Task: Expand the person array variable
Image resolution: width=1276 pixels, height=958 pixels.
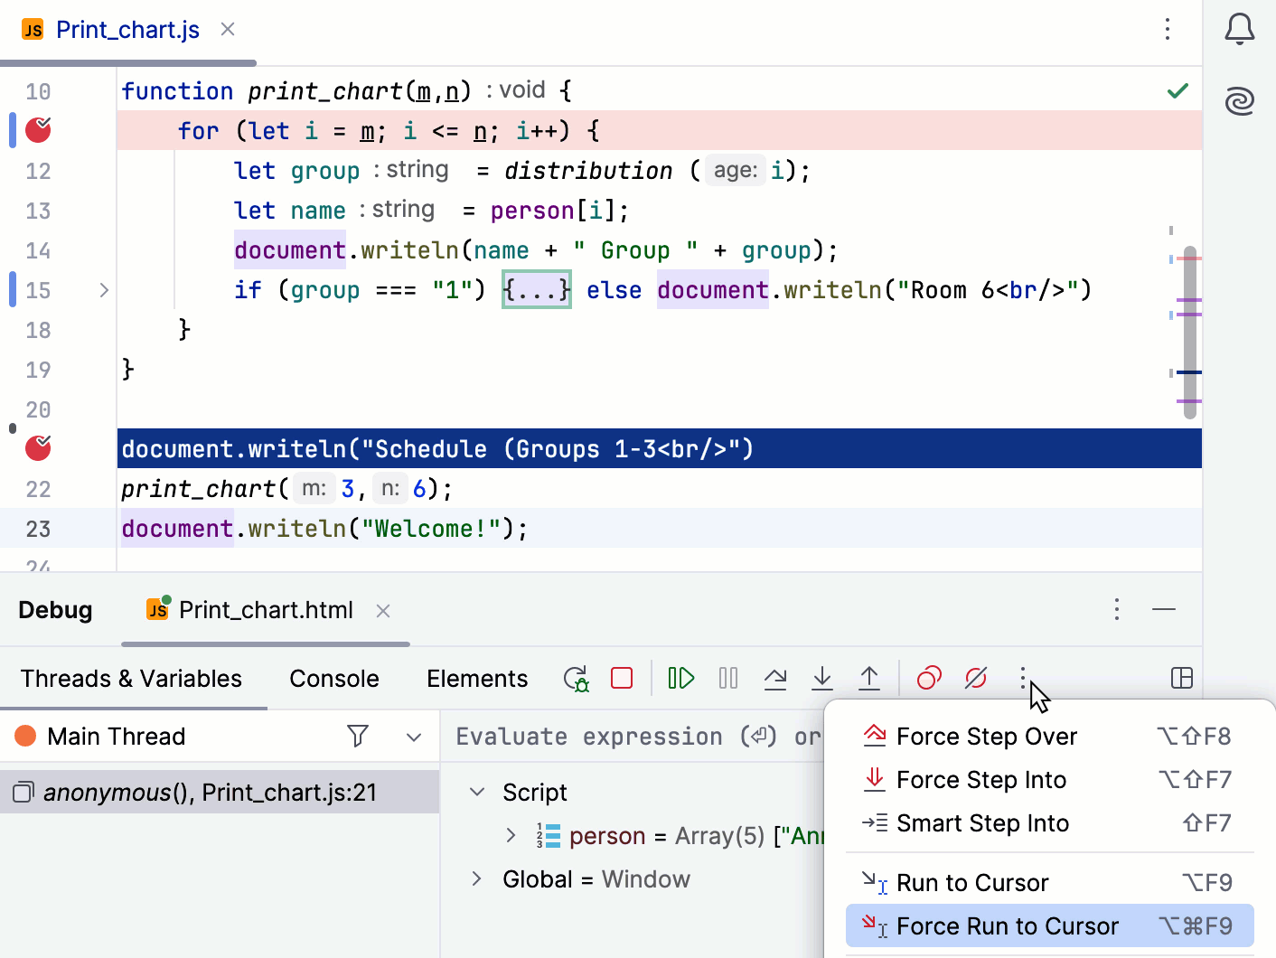Action: pyautogui.click(x=511, y=836)
